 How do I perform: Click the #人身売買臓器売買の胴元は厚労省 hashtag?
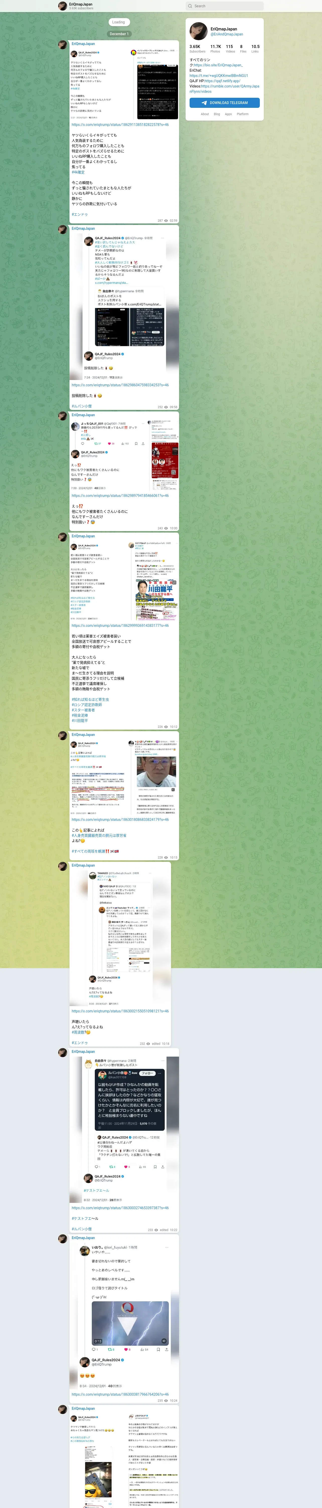[99, 835]
